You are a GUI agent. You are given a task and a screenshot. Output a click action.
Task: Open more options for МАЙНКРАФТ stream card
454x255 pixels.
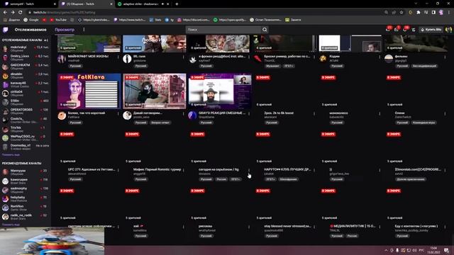[118, 57]
